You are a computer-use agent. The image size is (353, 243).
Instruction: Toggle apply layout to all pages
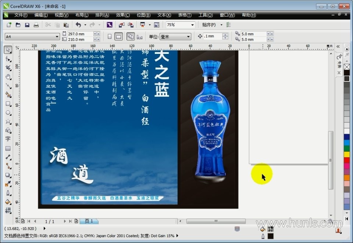click(131, 37)
